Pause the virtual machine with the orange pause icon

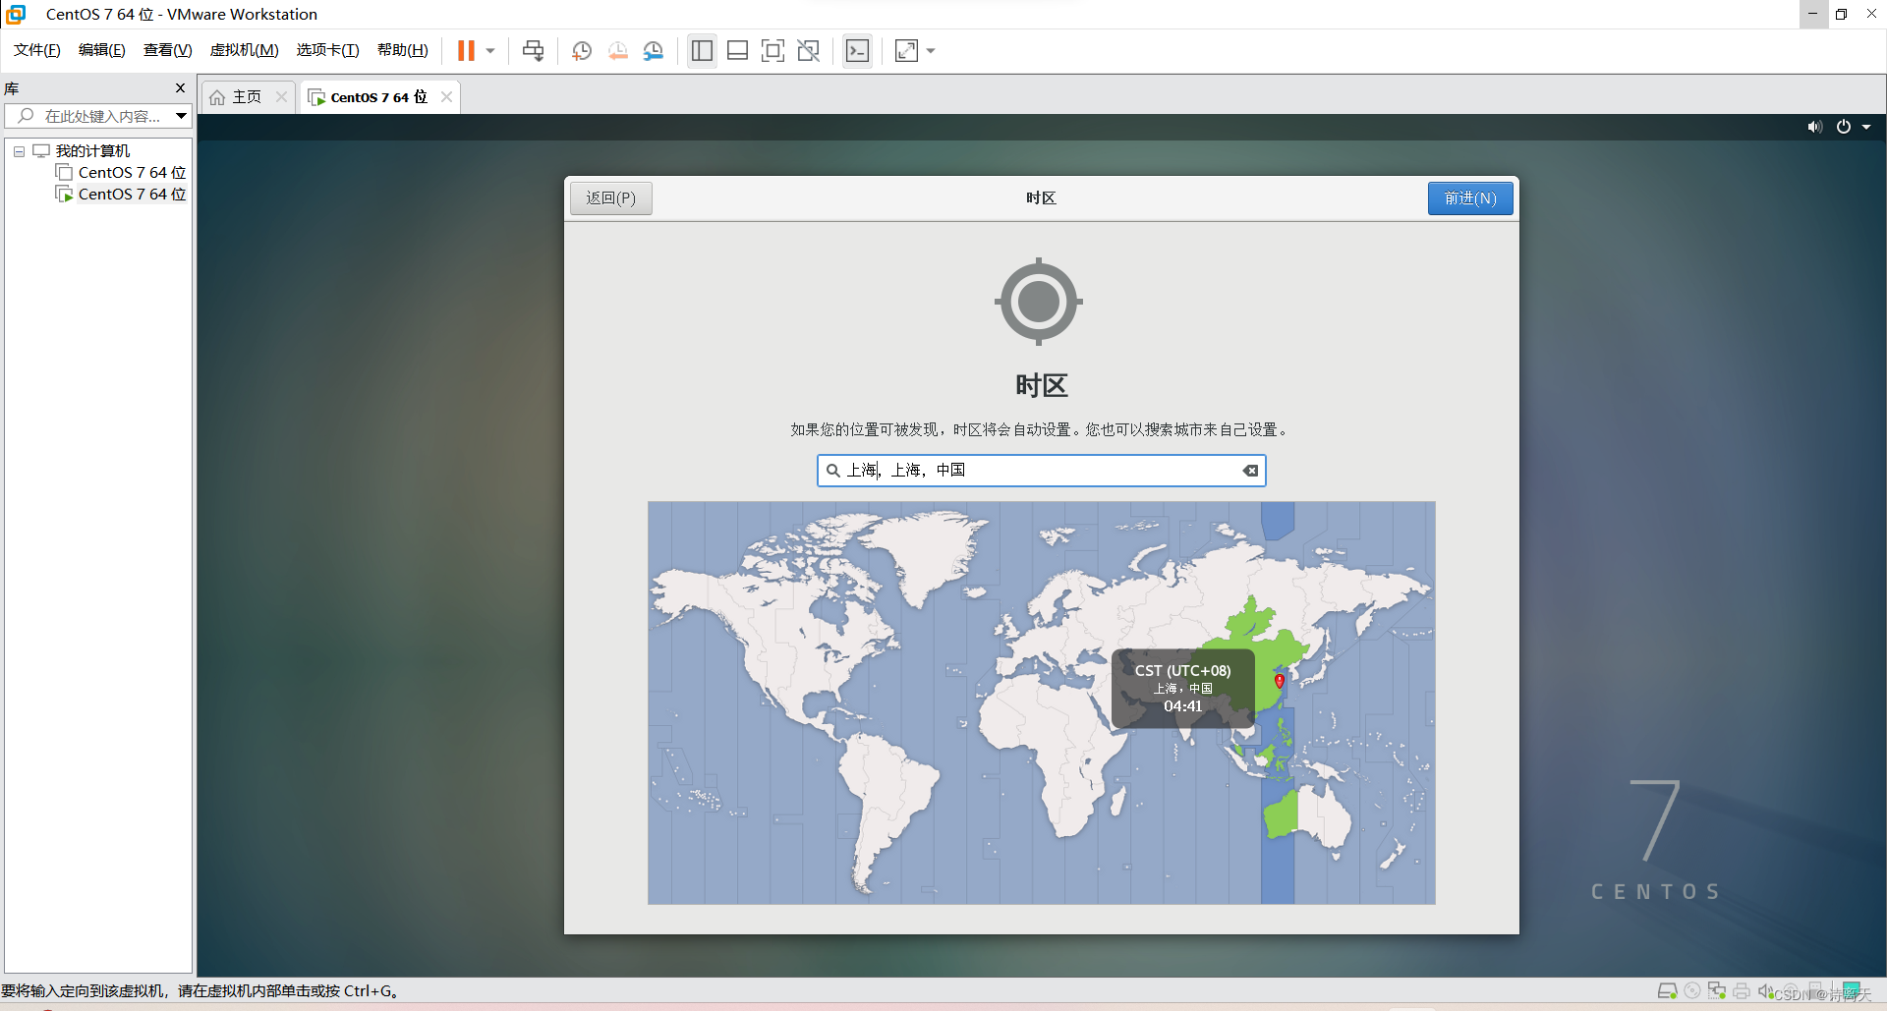(466, 50)
